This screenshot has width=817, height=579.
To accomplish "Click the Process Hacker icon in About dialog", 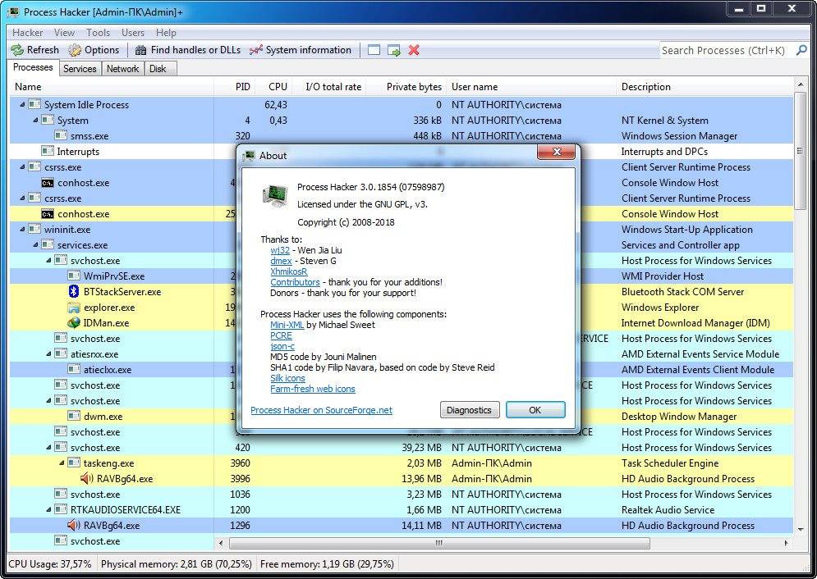I will [274, 196].
